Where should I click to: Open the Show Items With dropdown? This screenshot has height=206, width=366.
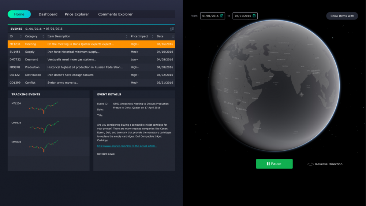tap(342, 16)
